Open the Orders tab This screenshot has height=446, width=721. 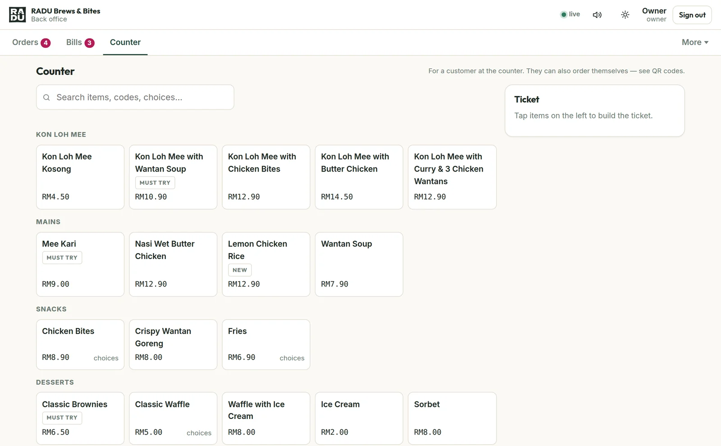(x=31, y=42)
